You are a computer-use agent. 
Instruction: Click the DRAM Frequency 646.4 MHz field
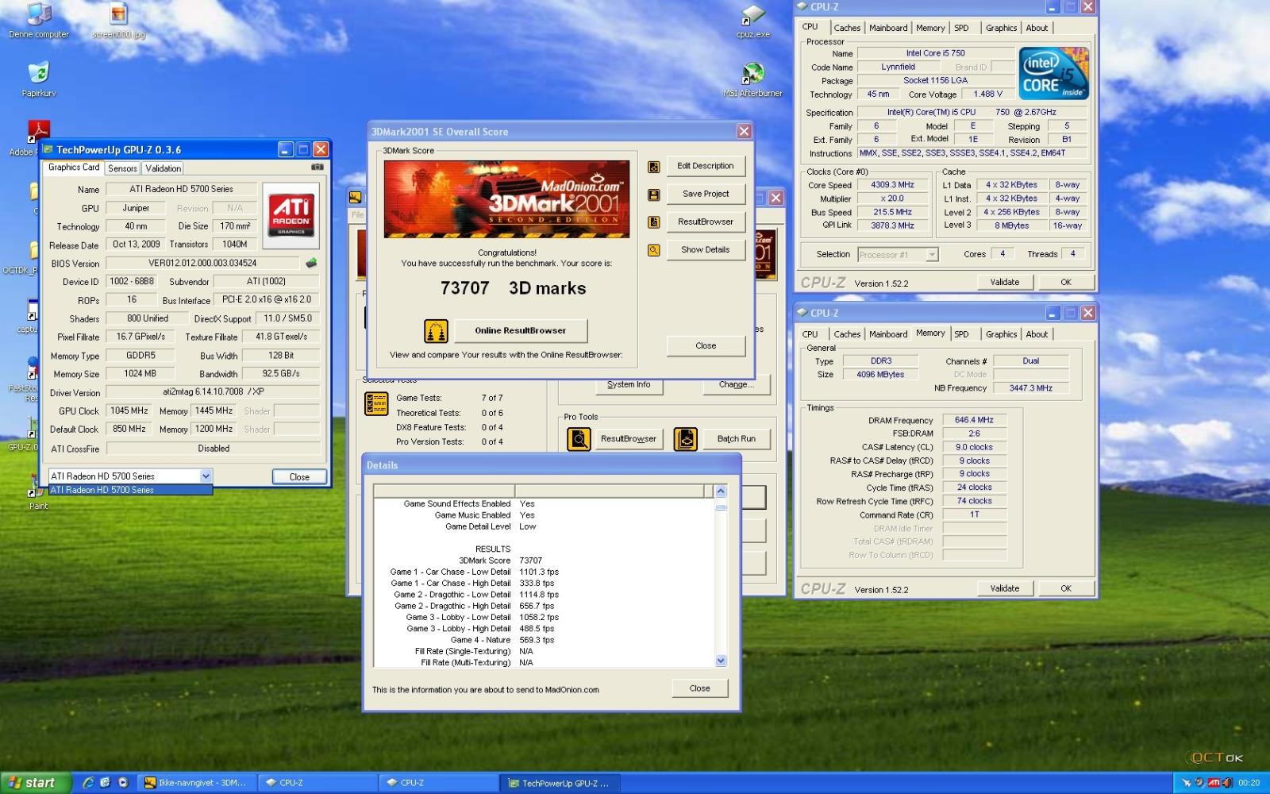[x=974, y=420]
